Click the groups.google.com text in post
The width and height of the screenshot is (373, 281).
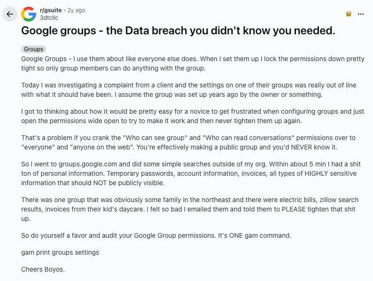coord(88,164)
